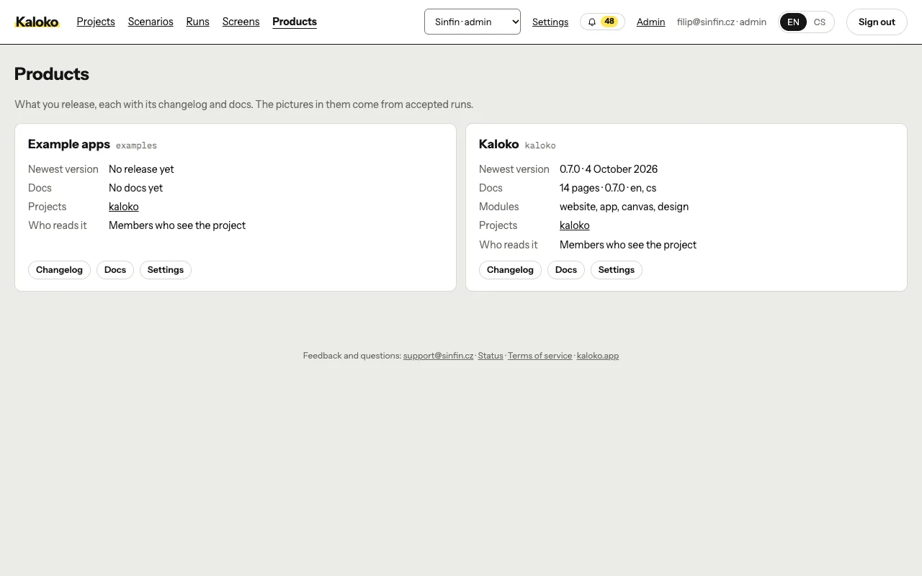Screen dimensions: 922x576
Task: Click the Sign out button
Action: (x=877, y=22)
